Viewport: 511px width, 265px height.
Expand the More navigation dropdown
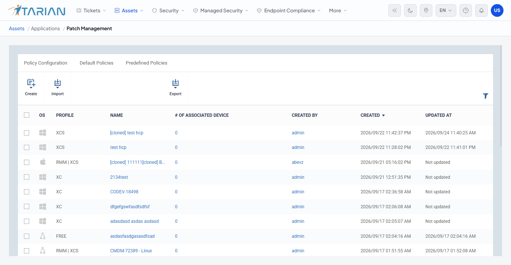[x=338, y=10]
